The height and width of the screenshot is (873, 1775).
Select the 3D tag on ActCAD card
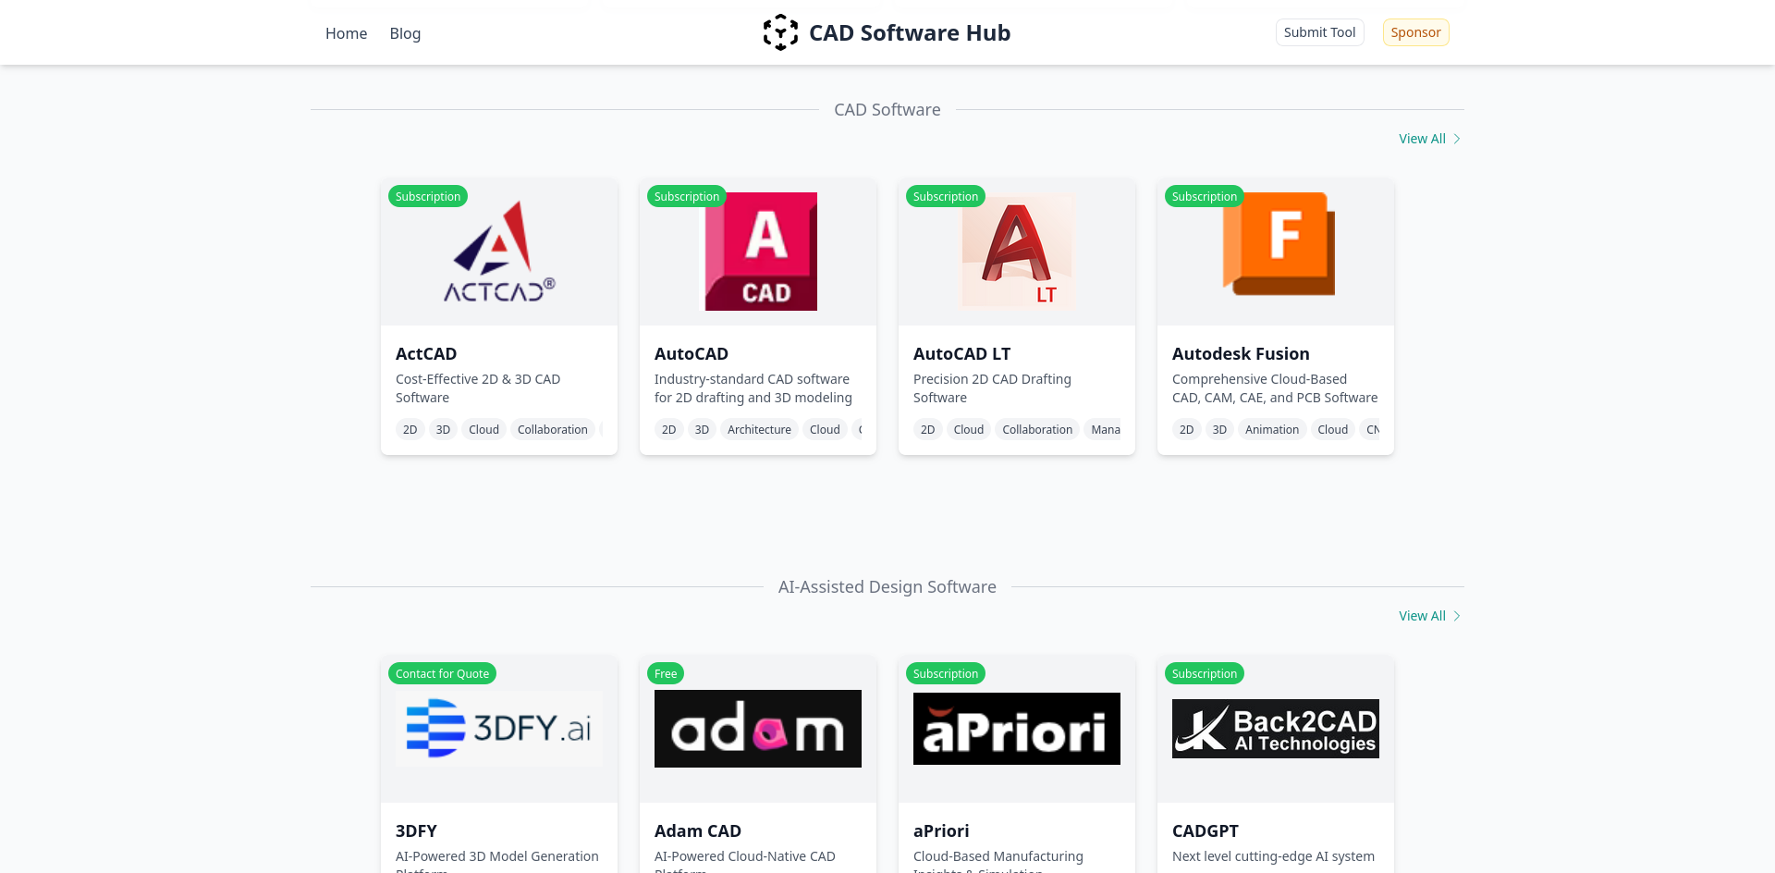point(443,429)
